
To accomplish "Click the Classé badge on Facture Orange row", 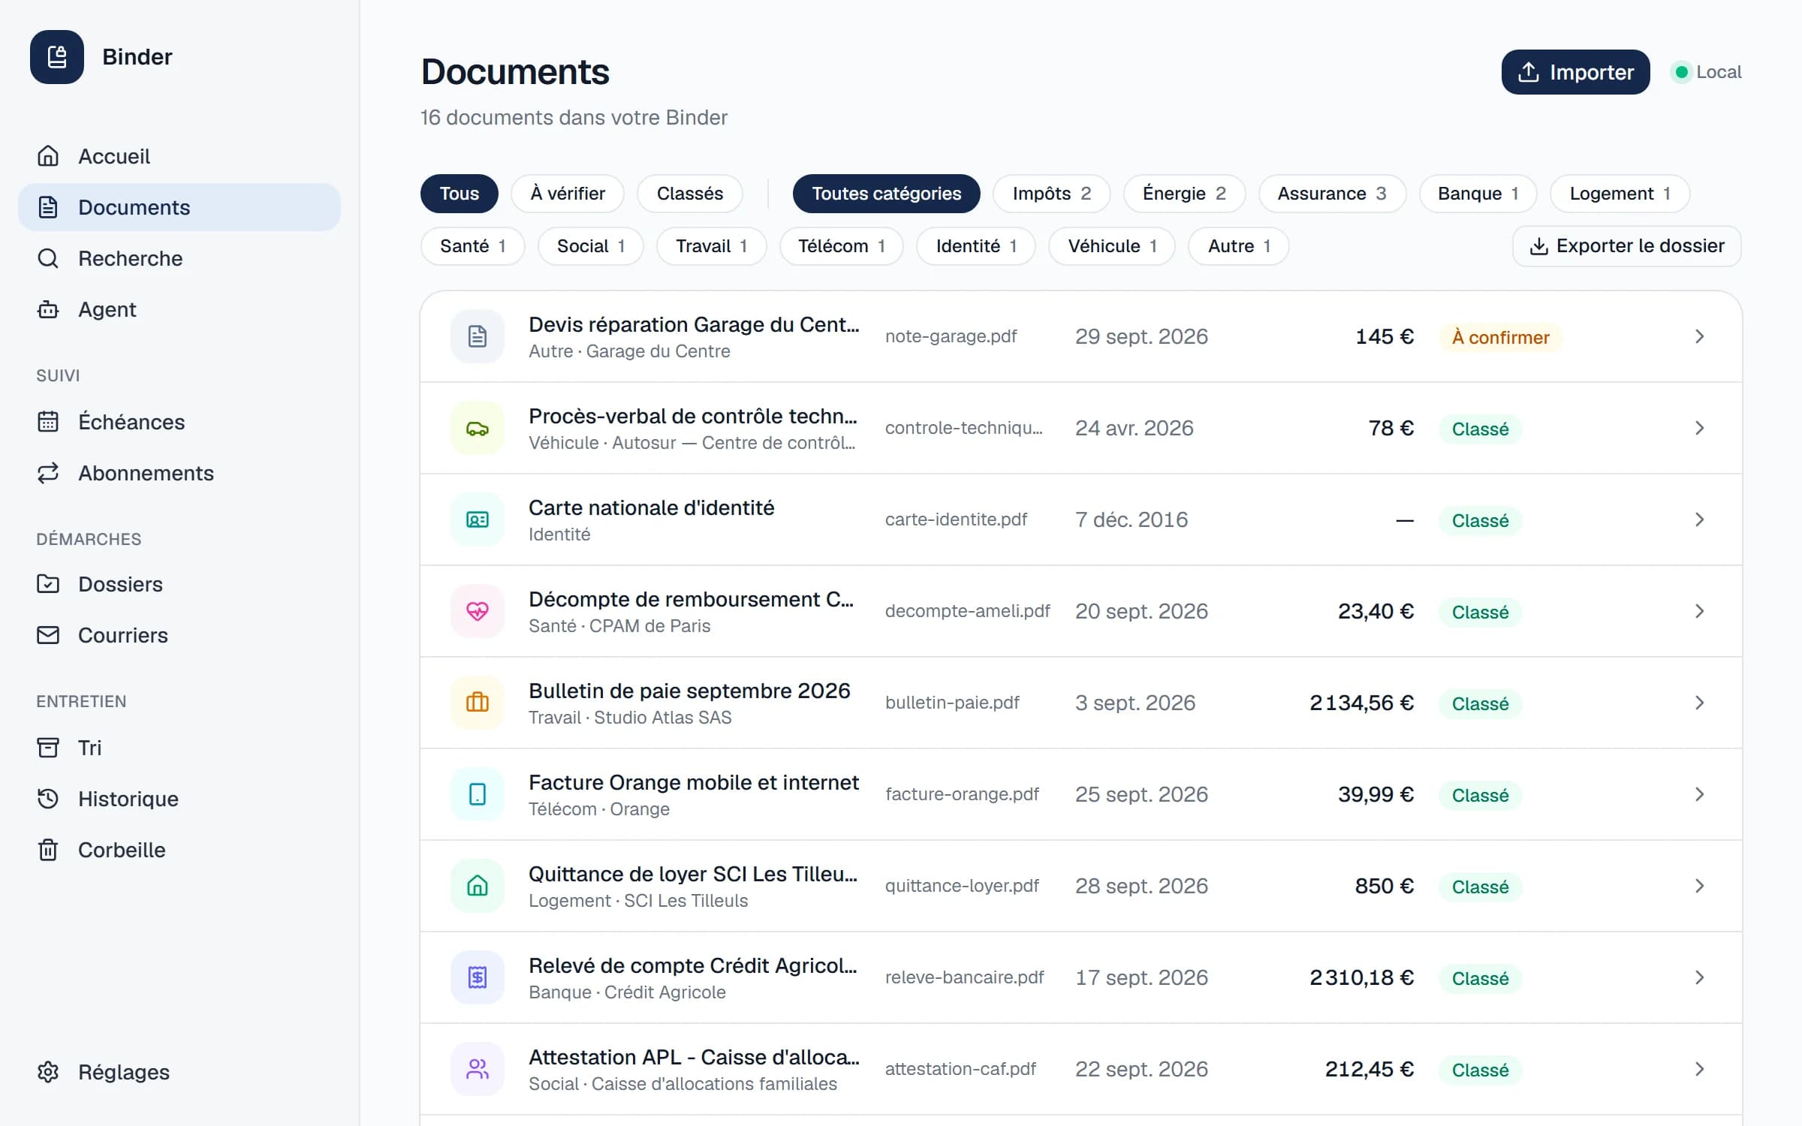I will 1480,796.
